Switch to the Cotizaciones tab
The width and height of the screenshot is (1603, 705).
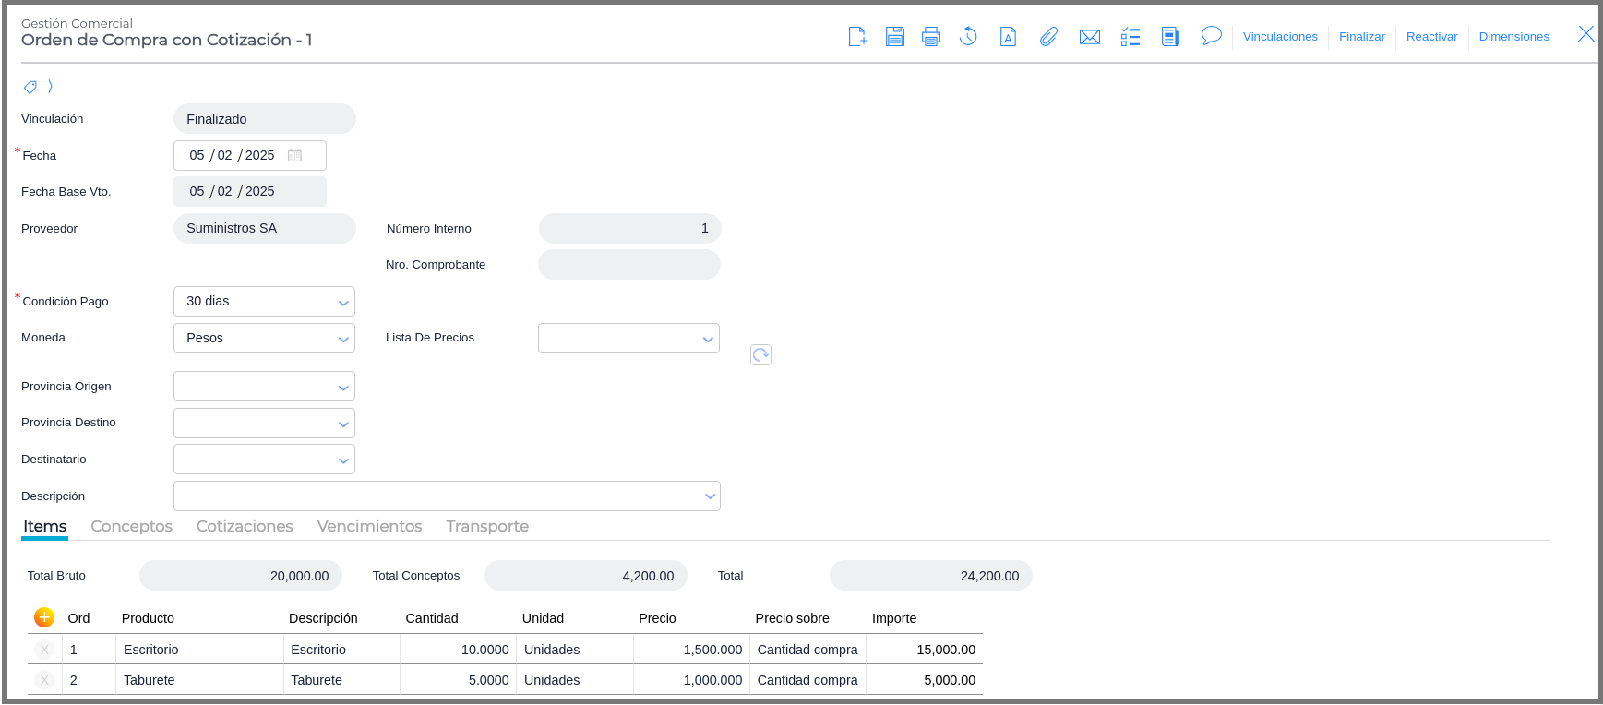(245, 526)
